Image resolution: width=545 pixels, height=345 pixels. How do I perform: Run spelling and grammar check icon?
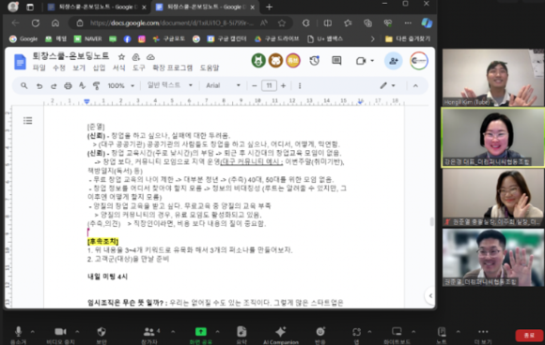(x=82, y=85)
